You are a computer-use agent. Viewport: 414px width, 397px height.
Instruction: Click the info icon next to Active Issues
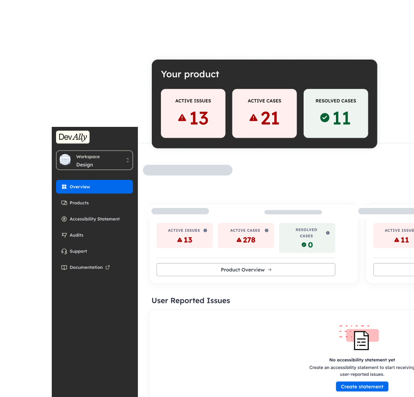point(205,230)
